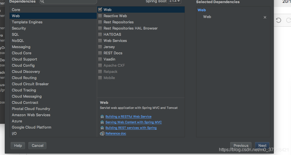Open the Google Cloud Platform category

coord(53,127)
